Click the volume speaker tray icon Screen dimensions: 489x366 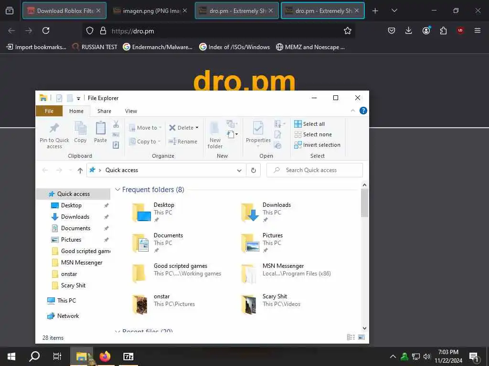click(426, 356)
